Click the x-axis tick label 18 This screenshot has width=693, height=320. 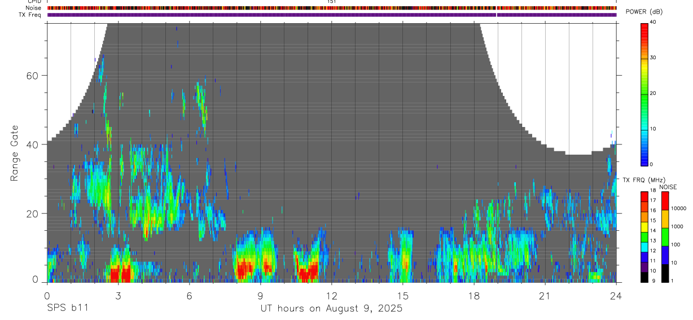pyautogui.click(x=473, y=295)
